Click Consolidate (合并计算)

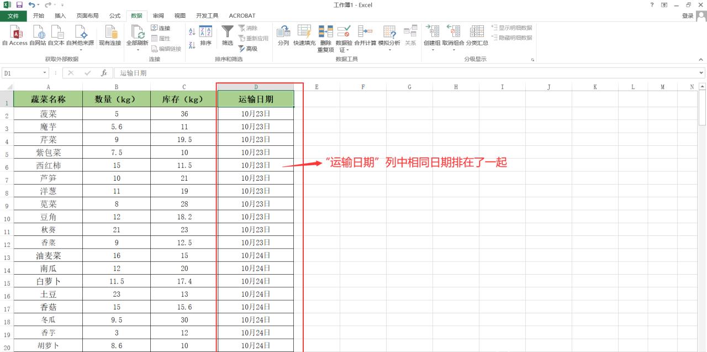coord(365,36)
